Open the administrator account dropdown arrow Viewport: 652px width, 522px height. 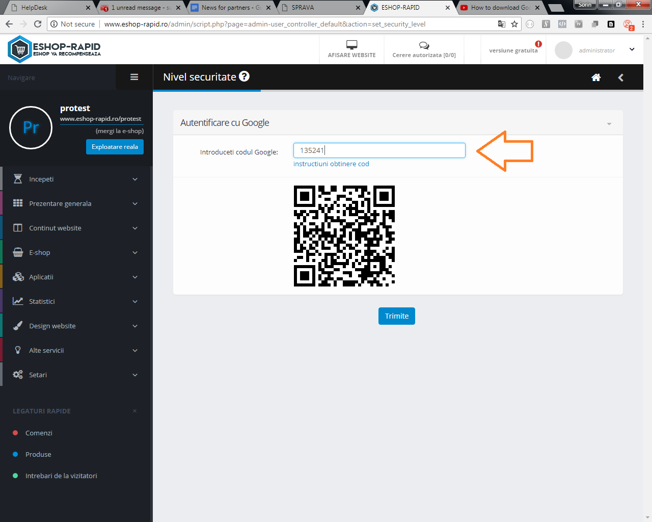[x=632, y=49]
